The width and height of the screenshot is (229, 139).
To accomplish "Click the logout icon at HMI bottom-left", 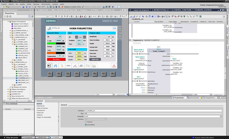I will [49, 66].
